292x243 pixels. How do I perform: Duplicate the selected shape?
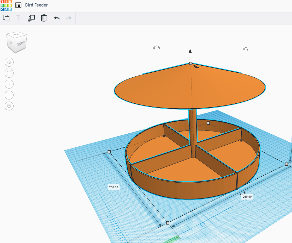(31, 18)
